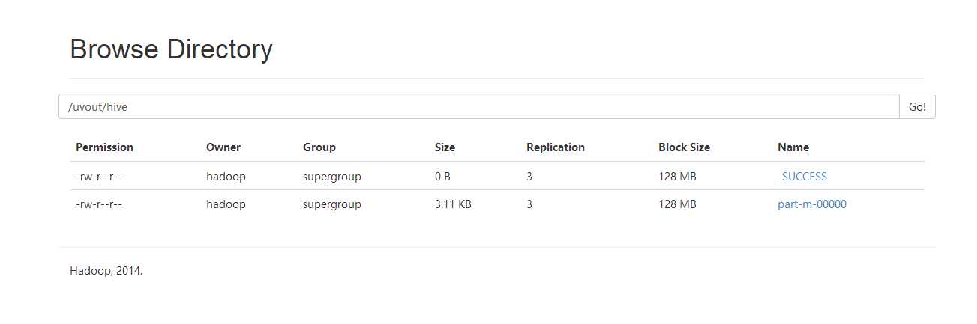The width and height of the screenshot is (977, 324).
Task: Select the 0 B size cell
Action: point(443,177)
